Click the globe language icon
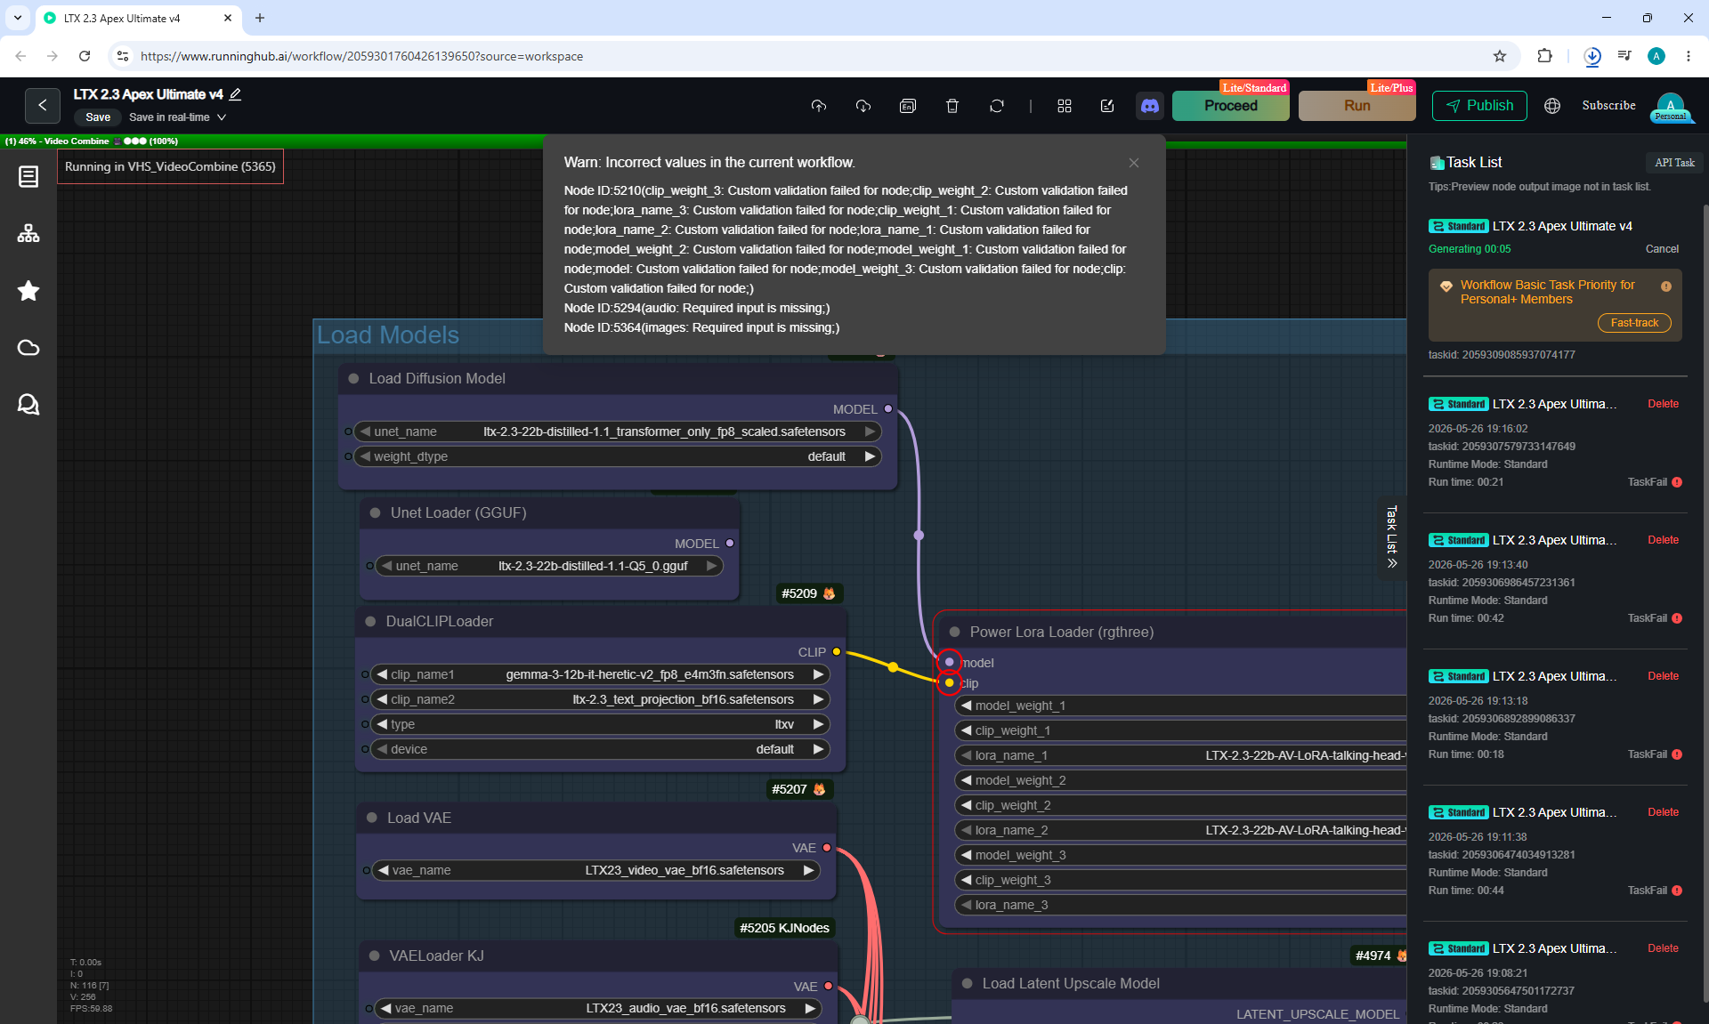This screenshot has height=1024, width=1709. pyautogui.click(x=1552, y=106)
